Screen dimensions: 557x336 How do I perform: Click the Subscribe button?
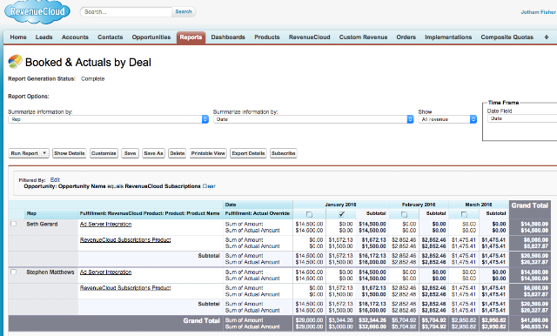284,153
